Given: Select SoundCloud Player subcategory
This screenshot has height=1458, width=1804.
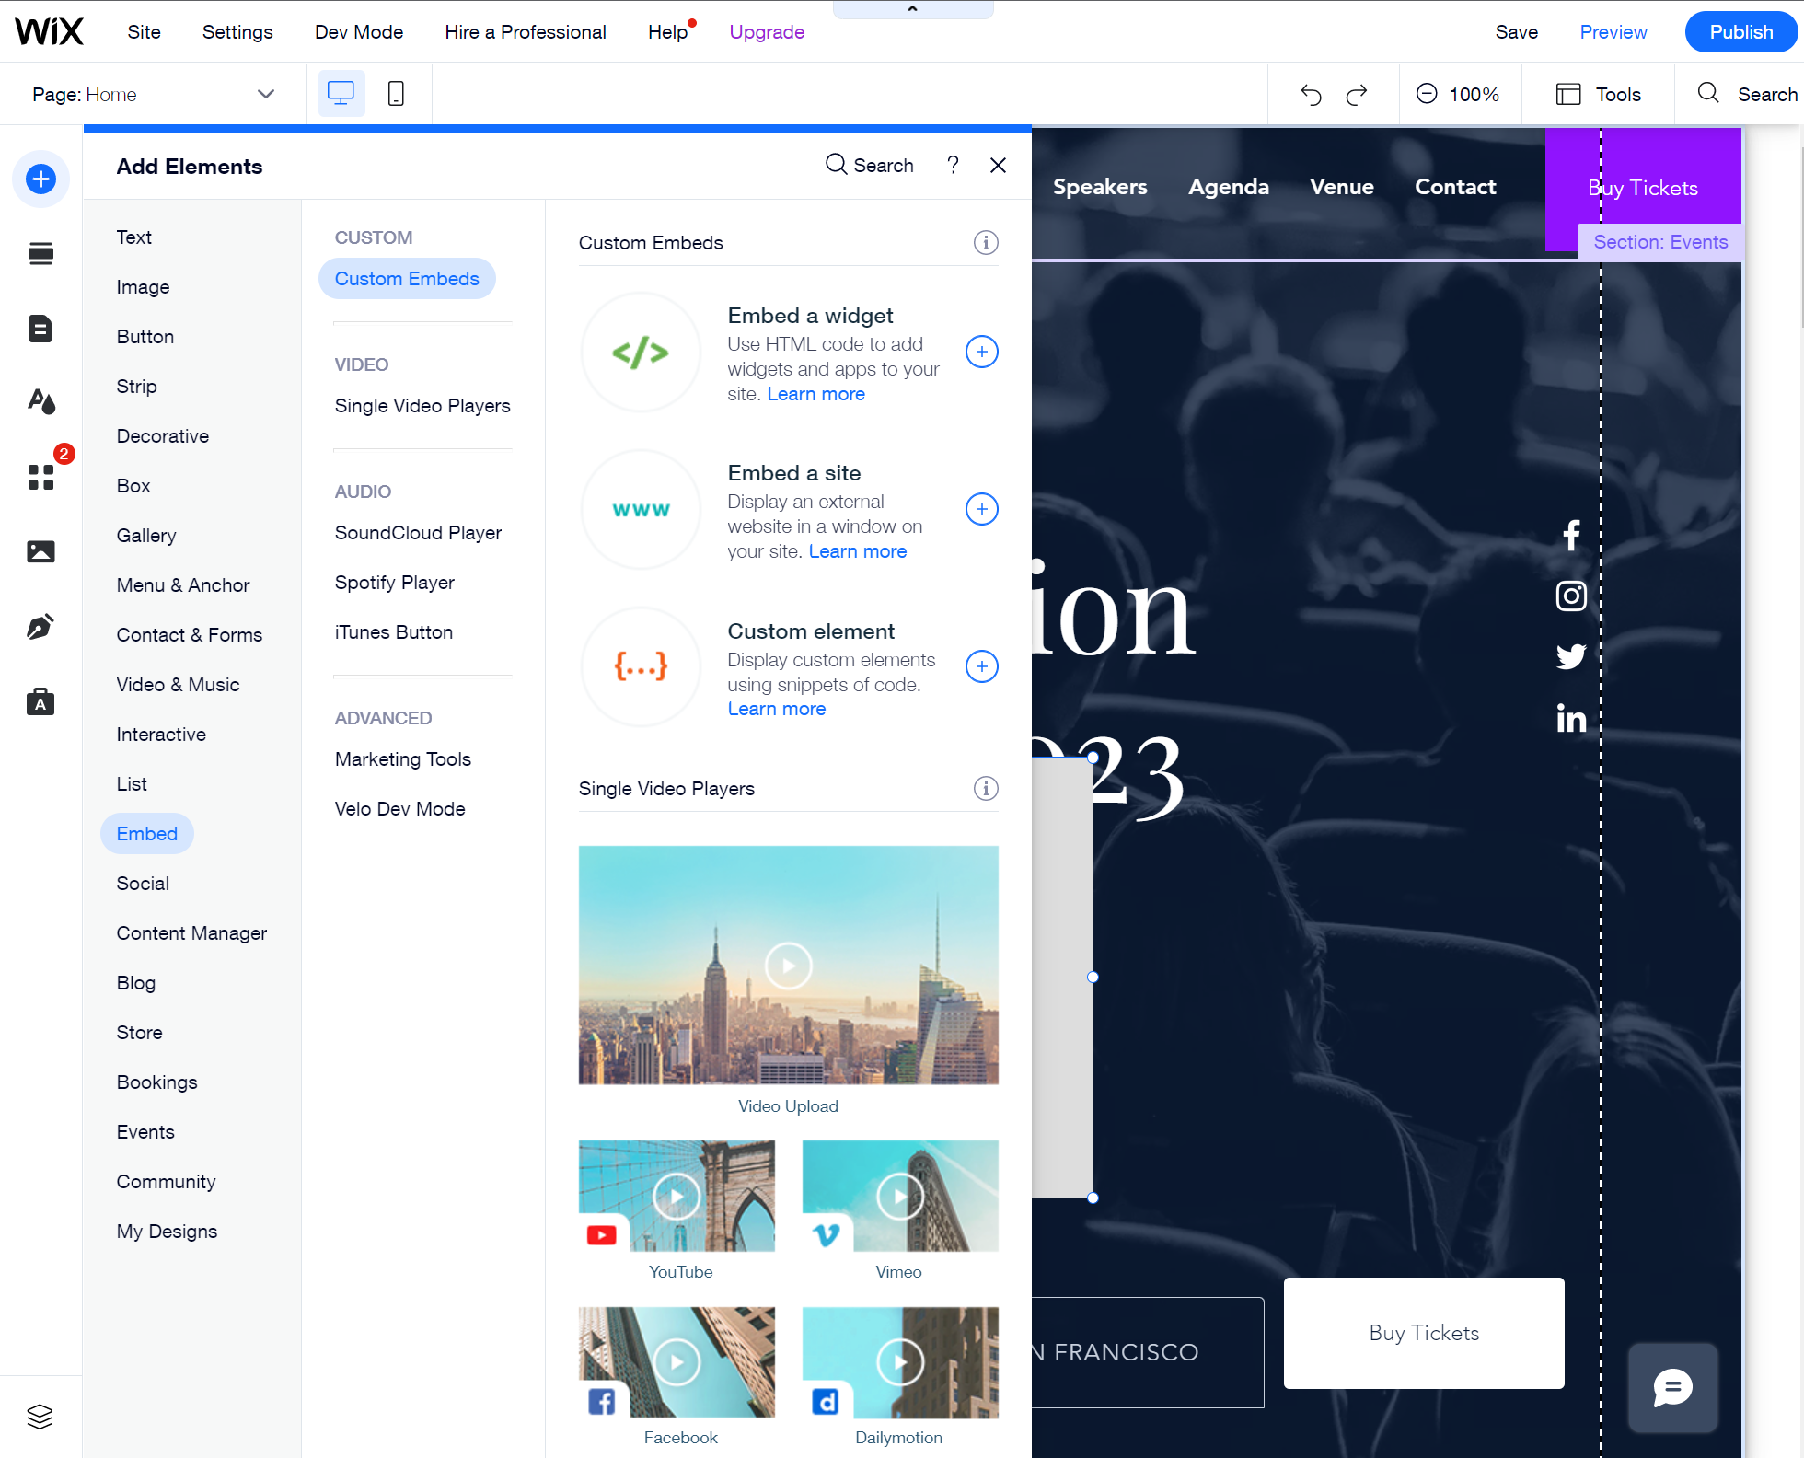Looking at the screenshot, I should (418, 533).
